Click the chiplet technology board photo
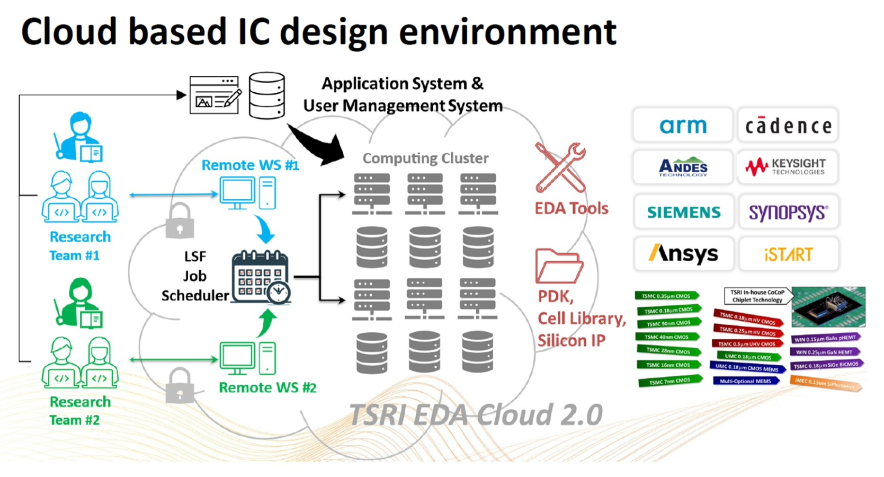The image size is (884, 477). [x=828, y=307]
